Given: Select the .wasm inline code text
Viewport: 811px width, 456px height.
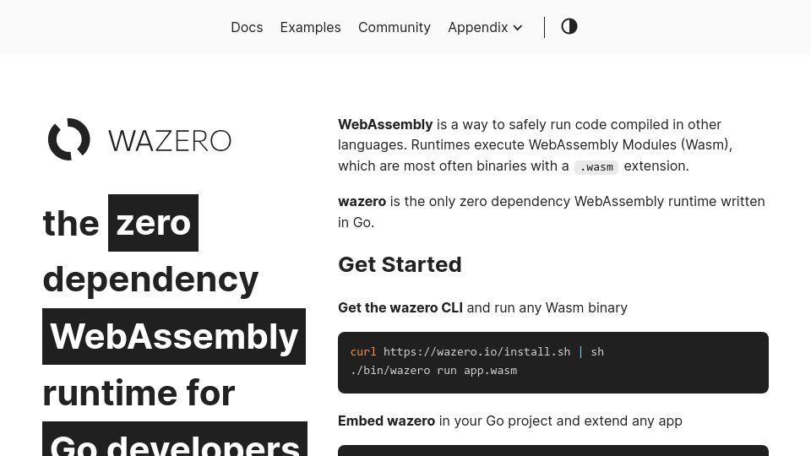Looking at the screenshot, I should click(596, 167).
